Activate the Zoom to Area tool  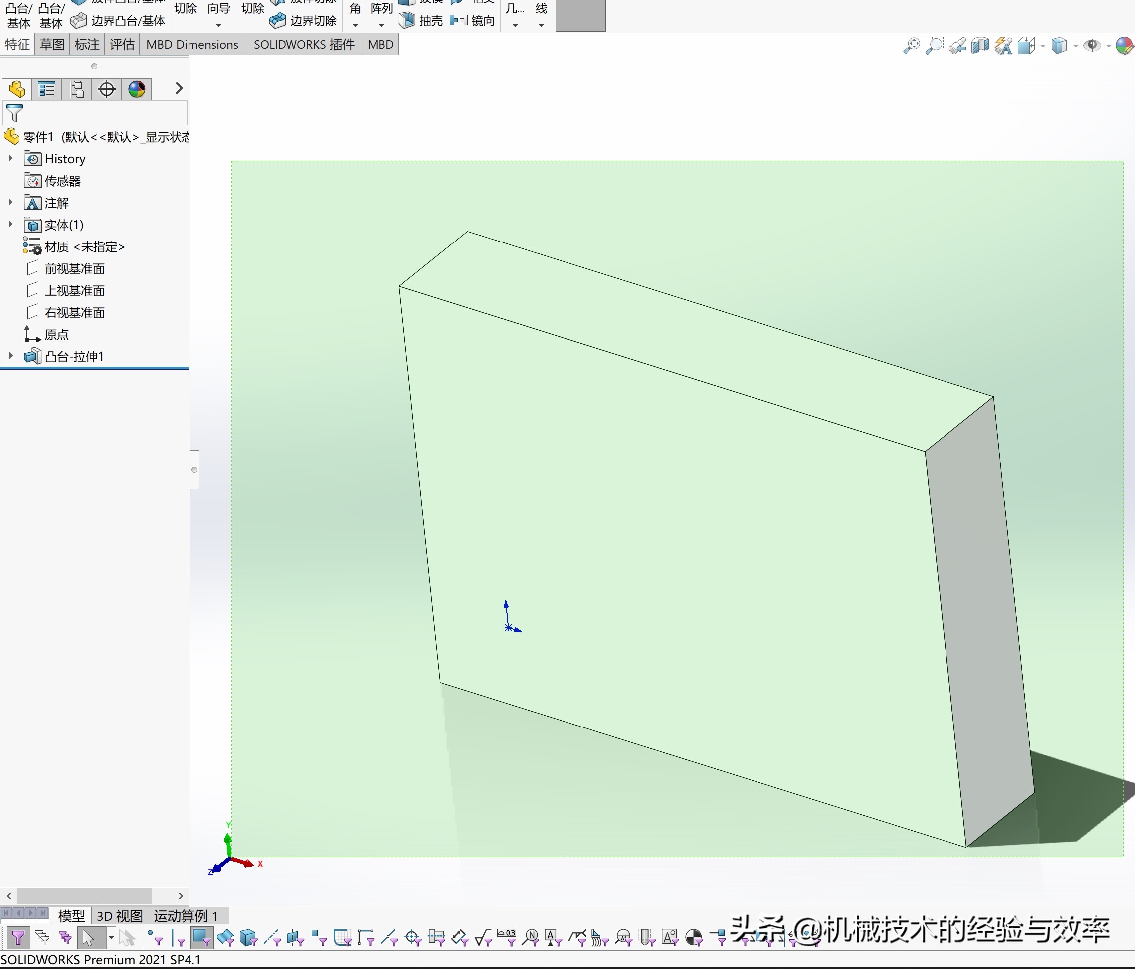[934, 46]
